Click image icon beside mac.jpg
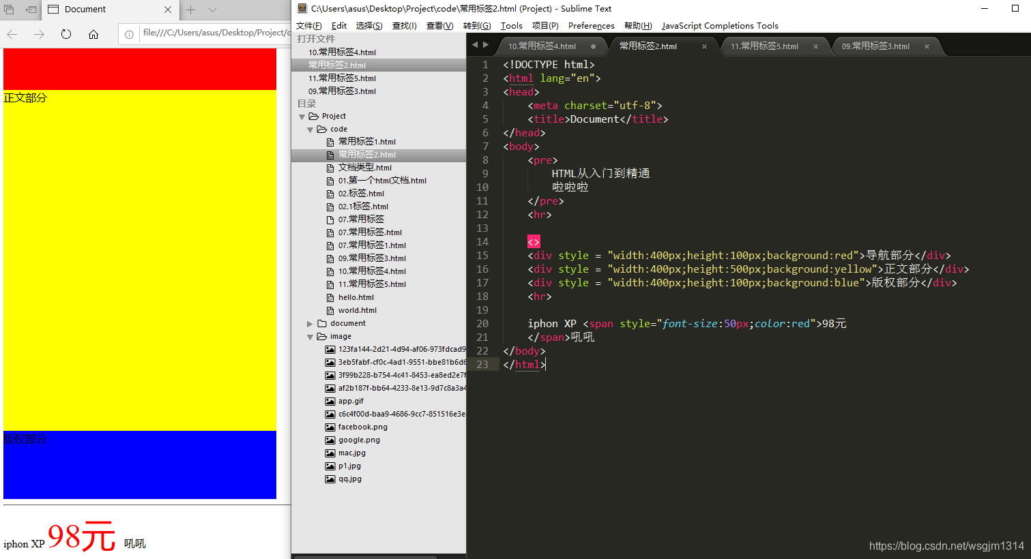 pos(330,453)
